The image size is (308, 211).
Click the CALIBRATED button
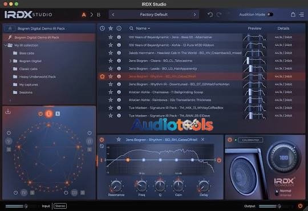[x=250, y=140]
